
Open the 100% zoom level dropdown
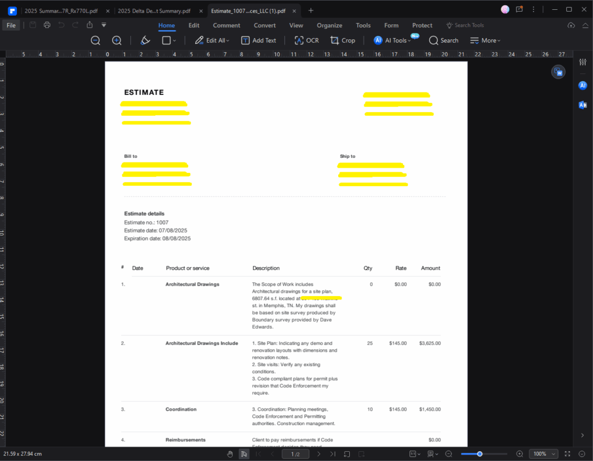tap(543, 454)
